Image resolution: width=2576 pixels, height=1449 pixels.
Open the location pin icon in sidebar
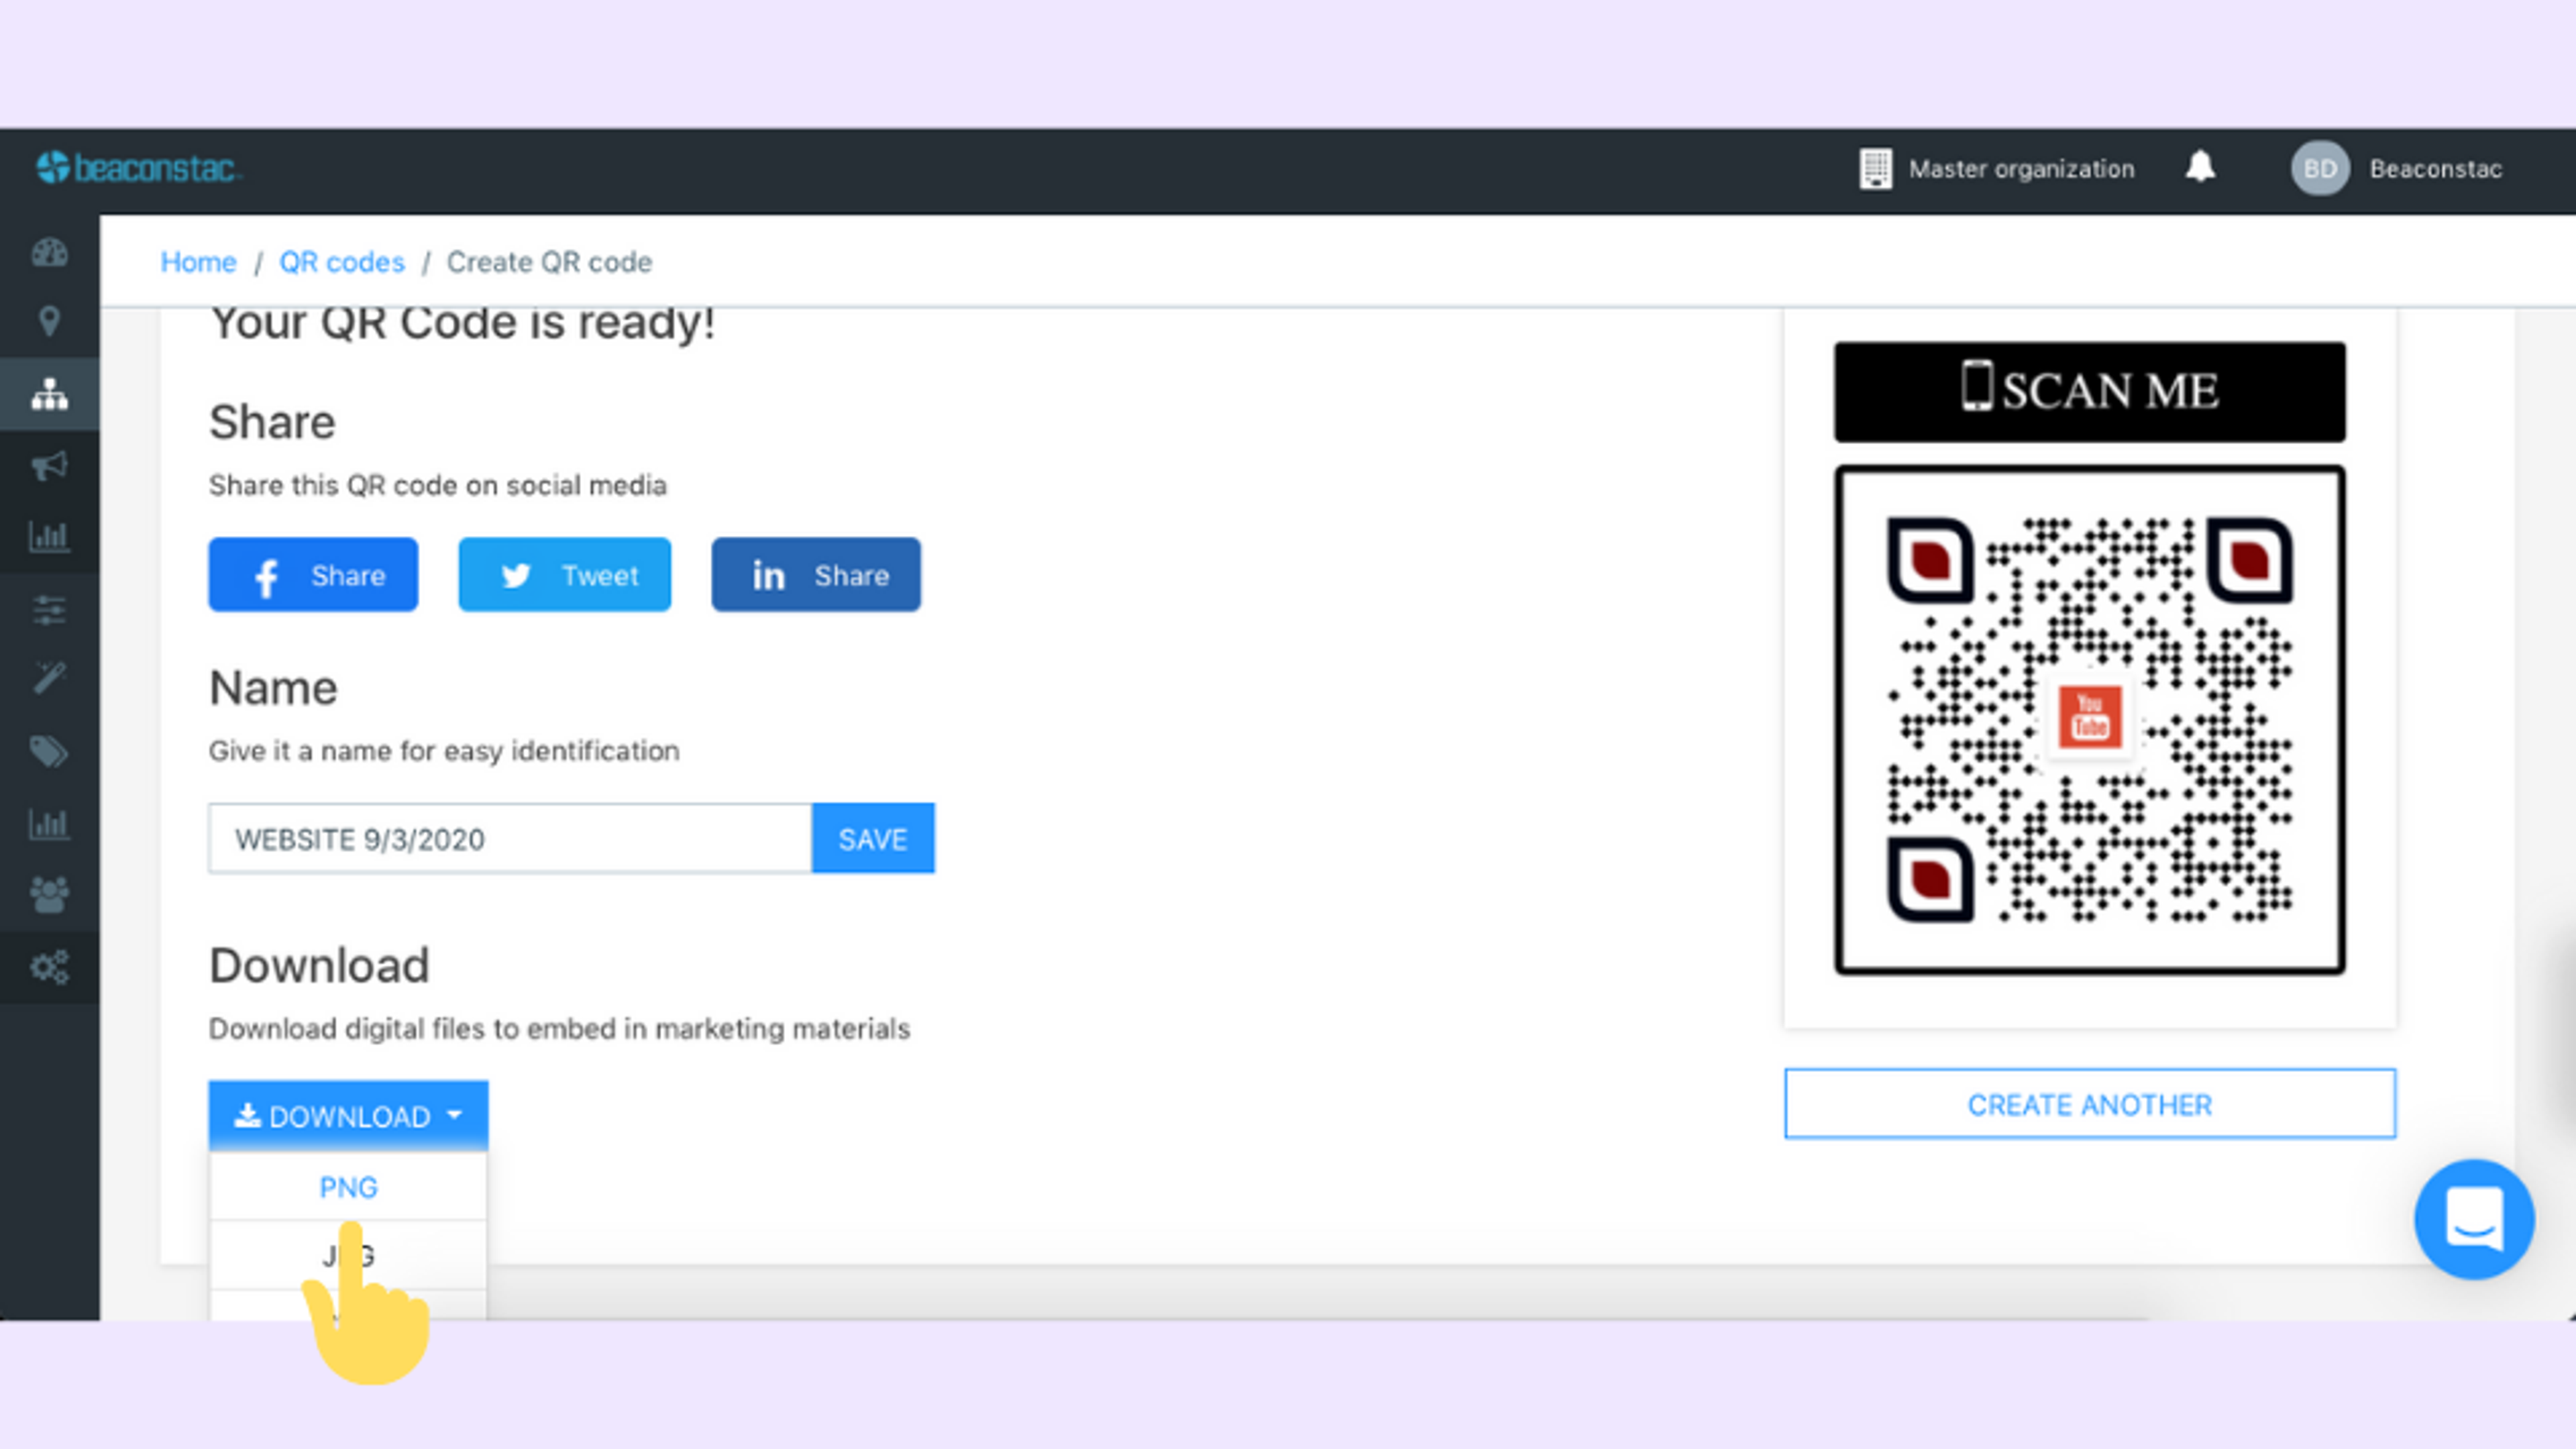coord(49,322)
